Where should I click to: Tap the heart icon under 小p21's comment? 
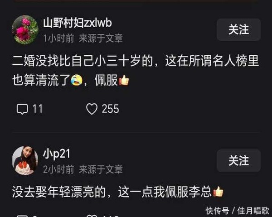(x=92, y=216)
